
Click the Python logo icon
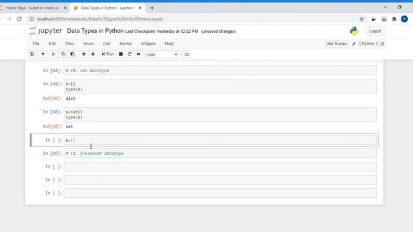pos(354,31)
